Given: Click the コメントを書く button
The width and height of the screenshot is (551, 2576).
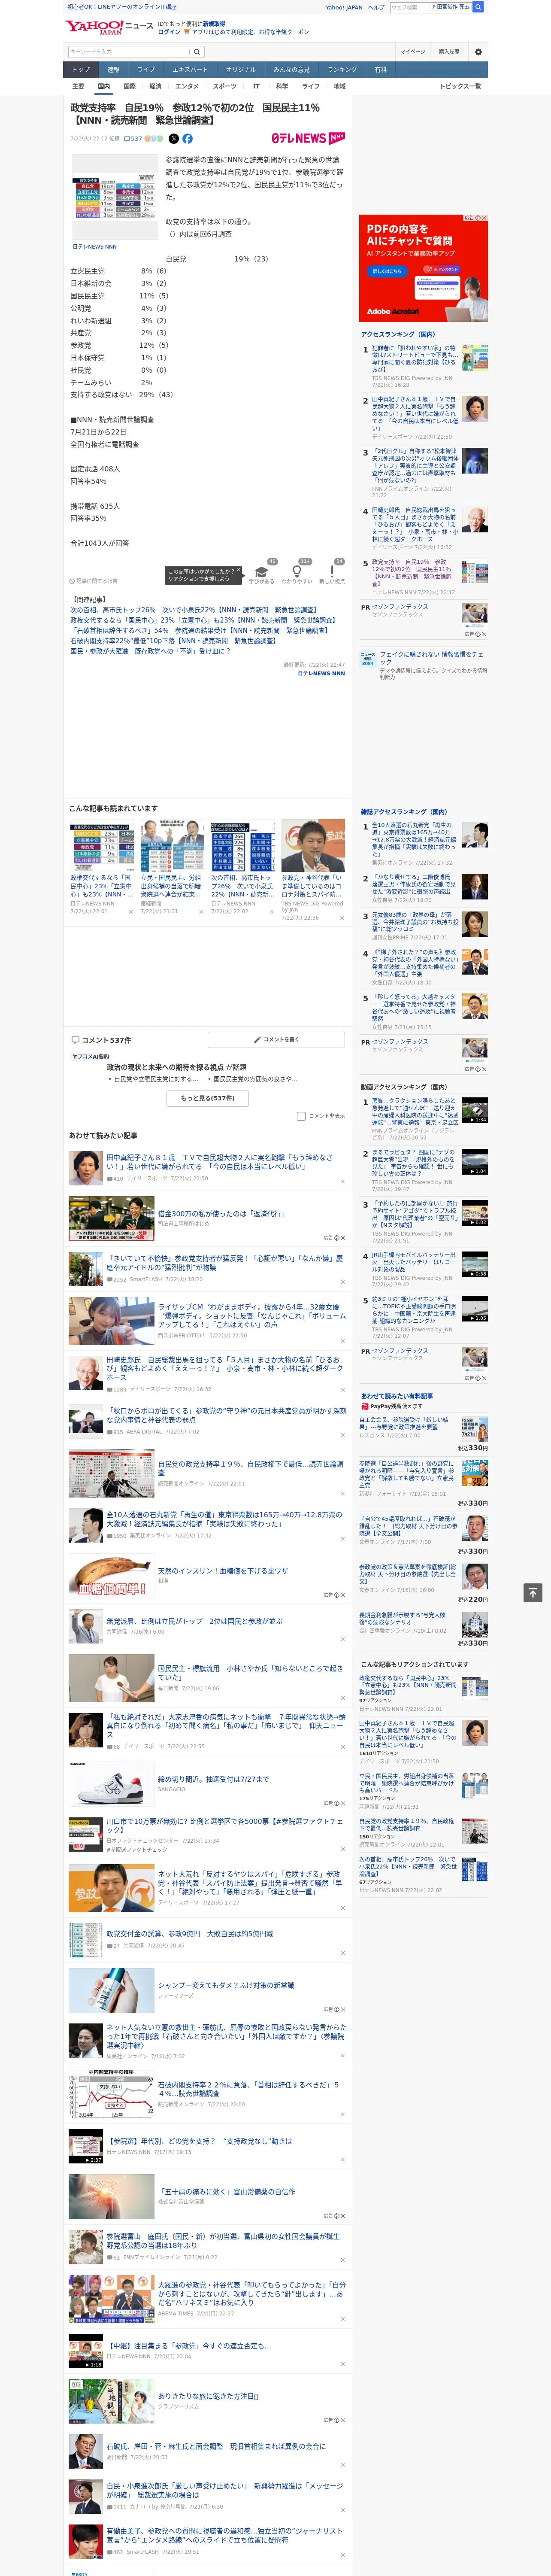Looking at the screenshot, I should coord(276,1040).
